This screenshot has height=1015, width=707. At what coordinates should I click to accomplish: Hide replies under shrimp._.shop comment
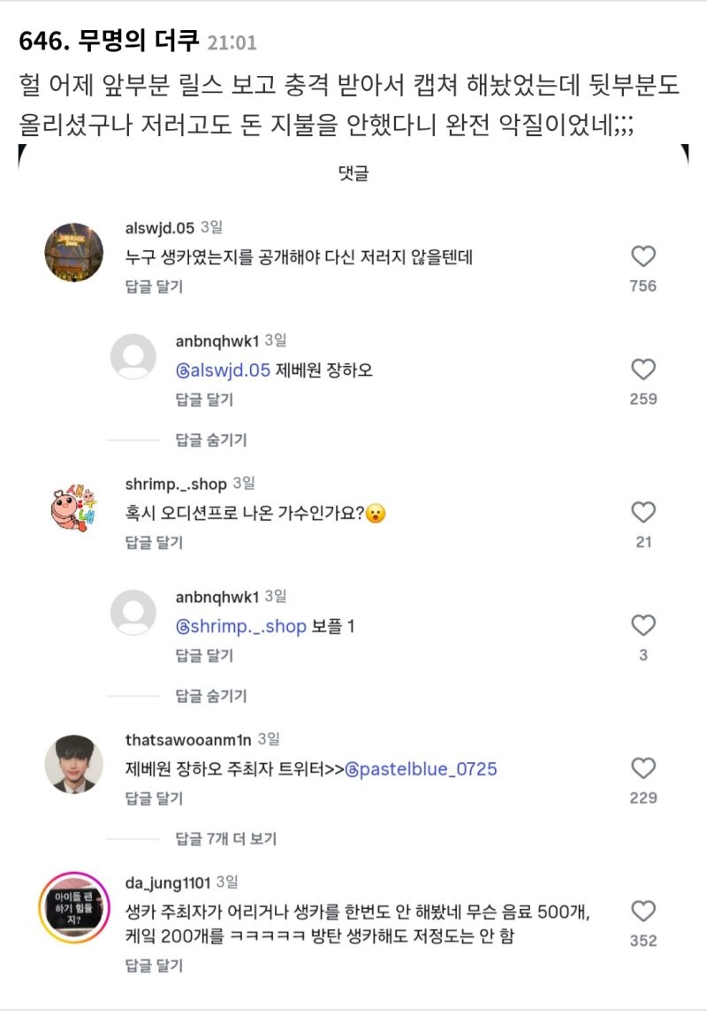[211, 696]
